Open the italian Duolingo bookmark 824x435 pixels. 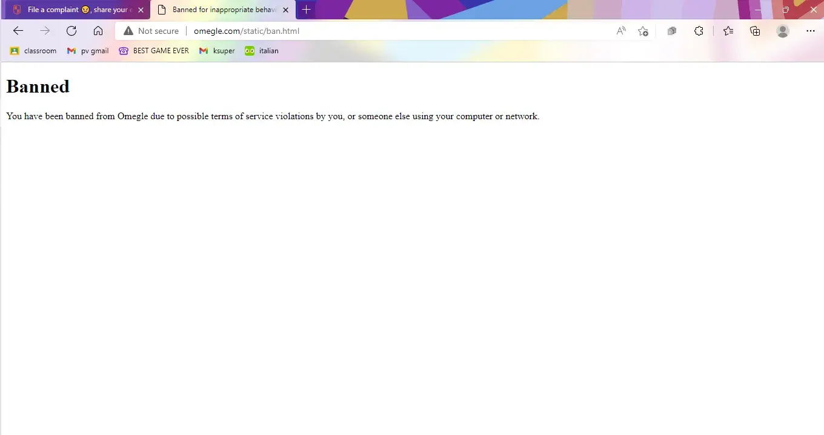pos(262,51)
